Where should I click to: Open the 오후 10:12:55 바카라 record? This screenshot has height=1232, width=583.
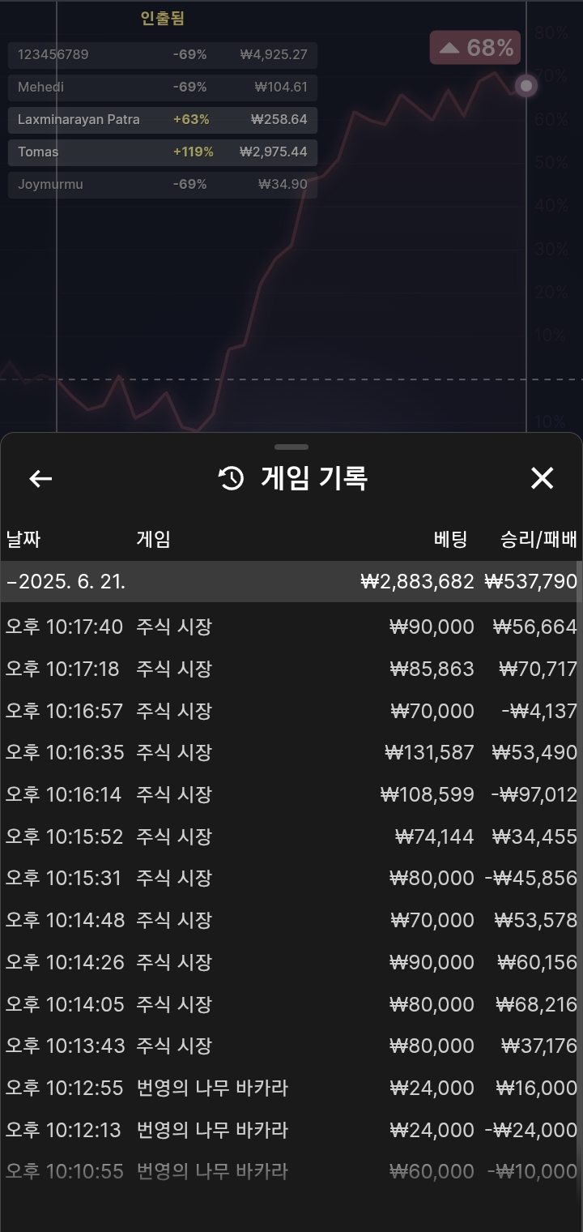click(x=291, y=1088)
